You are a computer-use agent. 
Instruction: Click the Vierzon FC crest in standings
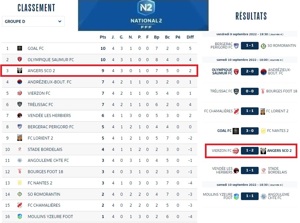click(x=20, y=93)
